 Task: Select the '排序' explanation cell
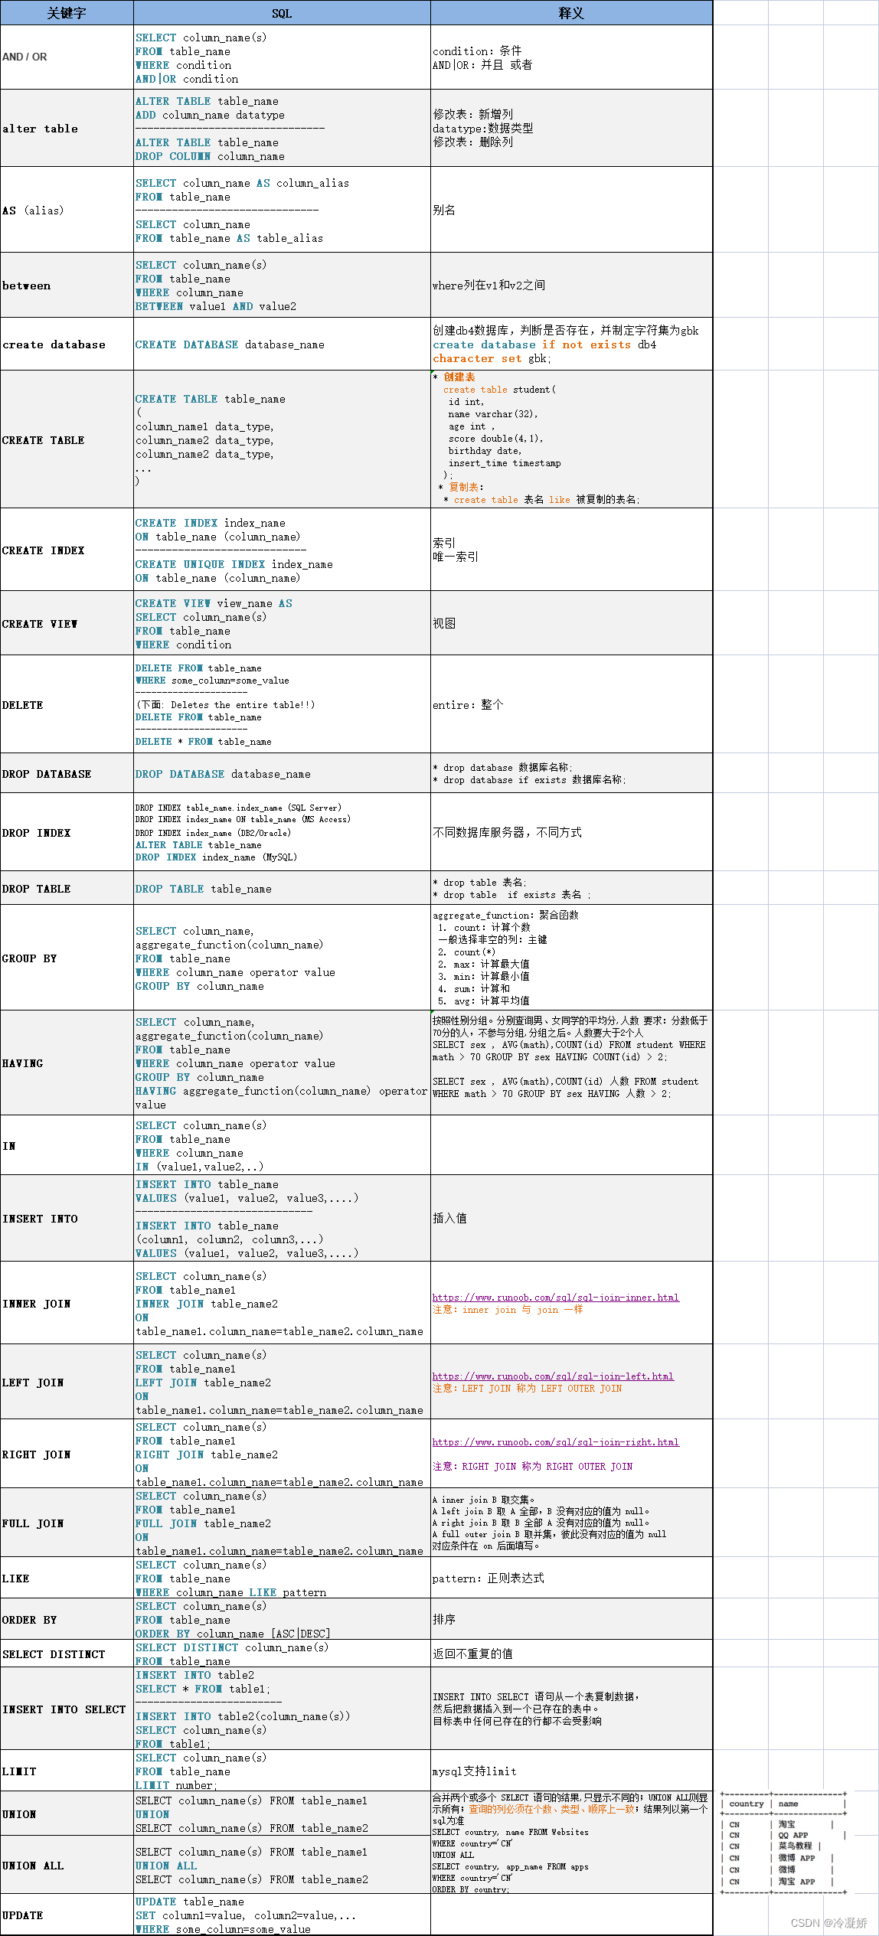tap(571, 1619)
